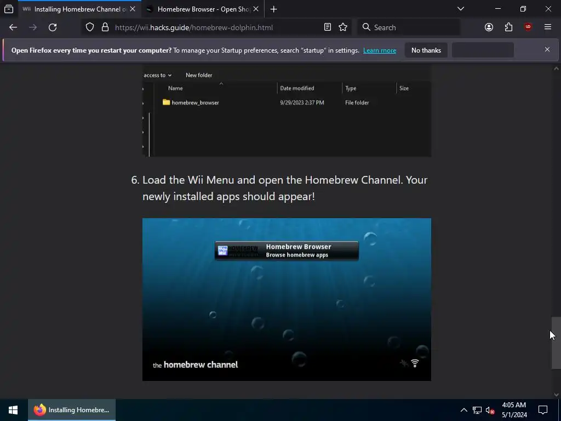Switch to Installing Homebrew Channel tab
Screen dimensions: 561x421
(80, 9)
